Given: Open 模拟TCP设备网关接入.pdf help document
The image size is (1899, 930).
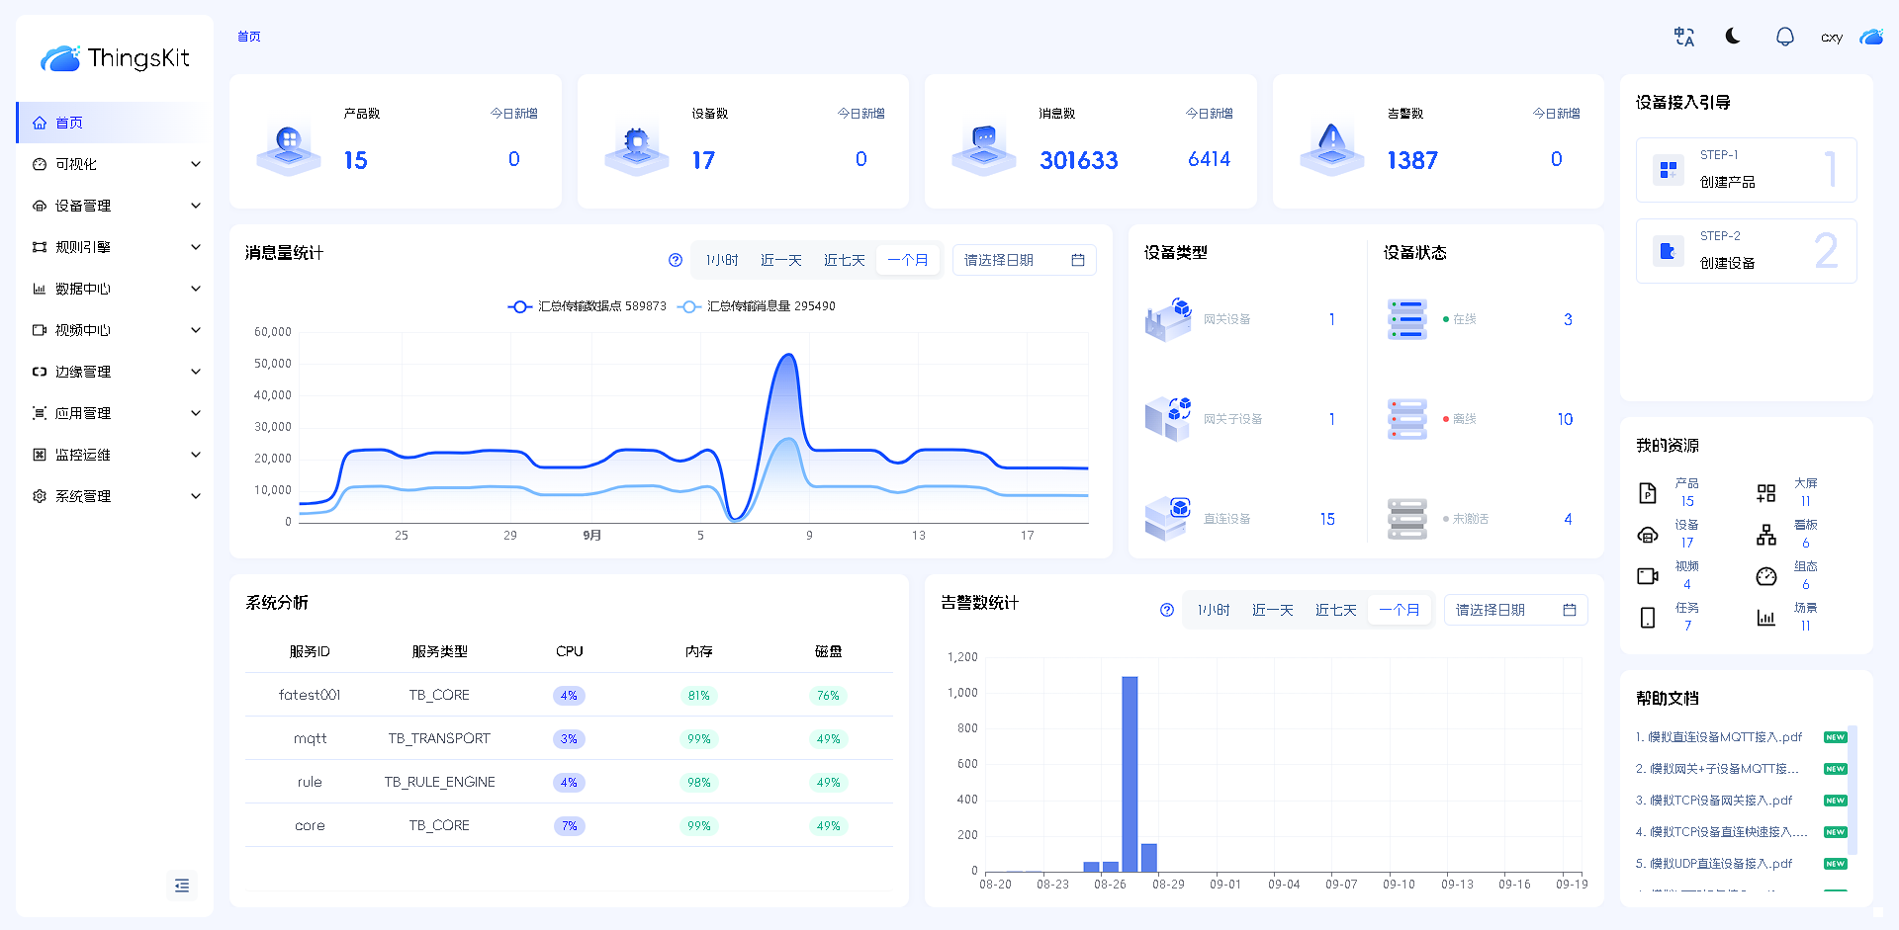Looking at the screenshot, I should tap(1720, 801).
